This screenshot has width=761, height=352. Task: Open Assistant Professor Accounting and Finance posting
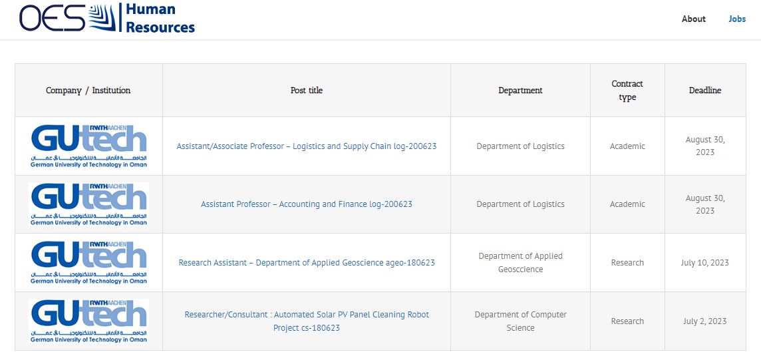(307, 204)
